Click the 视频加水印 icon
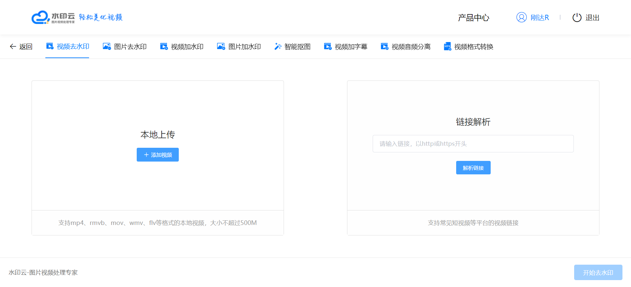The image size is (631, 287). pos(164,46)
